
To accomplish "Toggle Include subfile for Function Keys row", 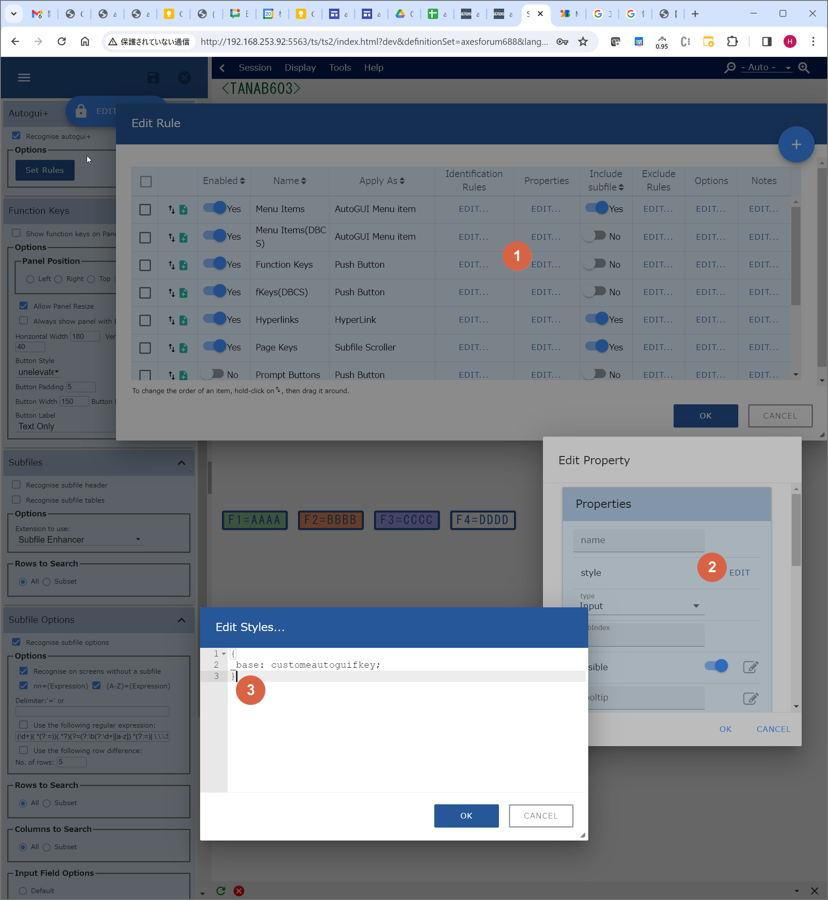I will [x=595, y=264].
